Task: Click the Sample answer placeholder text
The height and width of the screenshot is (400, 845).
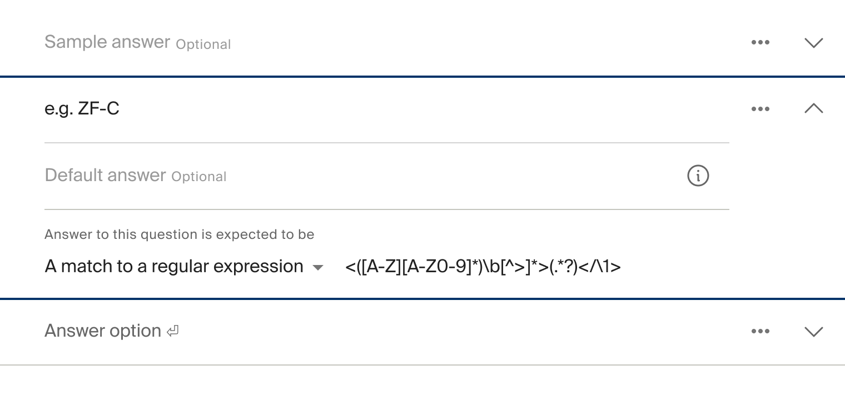Action: tap(107, 42)
